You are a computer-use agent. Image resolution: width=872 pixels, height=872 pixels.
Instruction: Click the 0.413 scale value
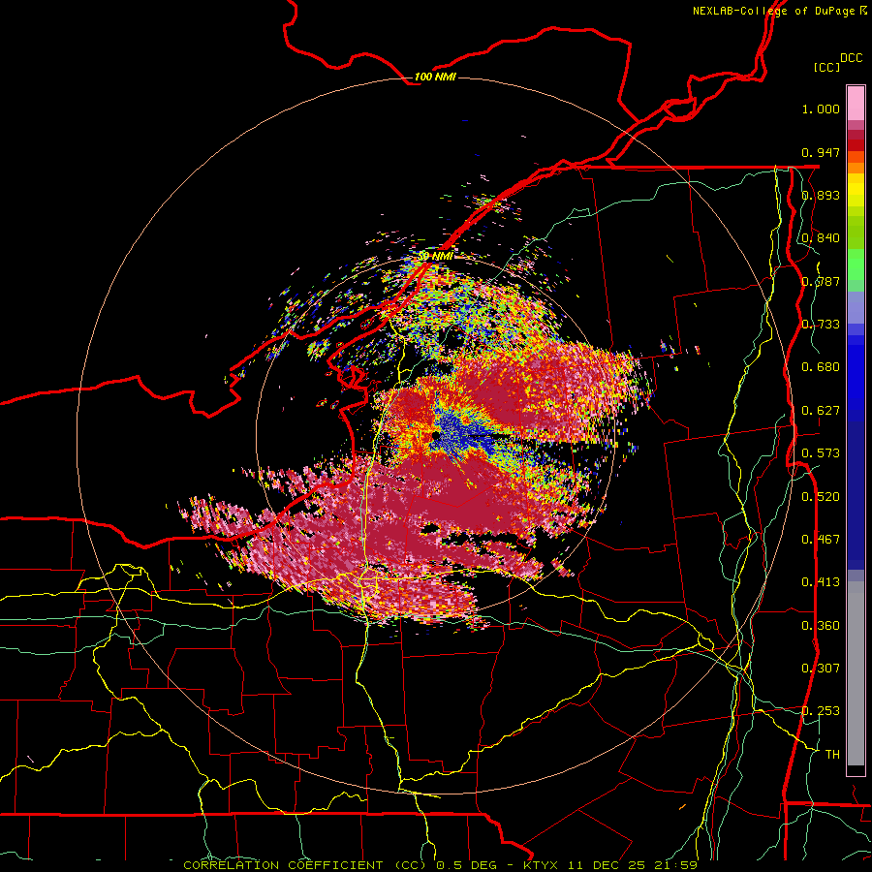click(821, 582)
